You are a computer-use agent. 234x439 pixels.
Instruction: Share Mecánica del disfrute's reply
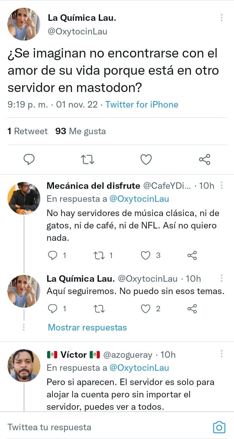192,255
